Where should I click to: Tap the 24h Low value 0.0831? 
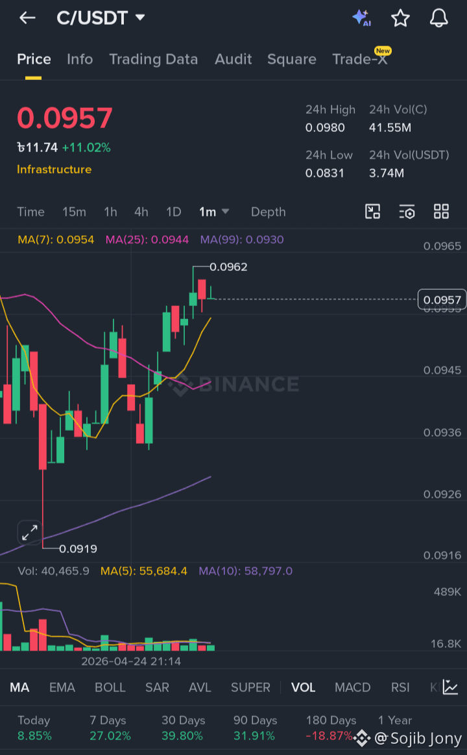pos(325,173)
